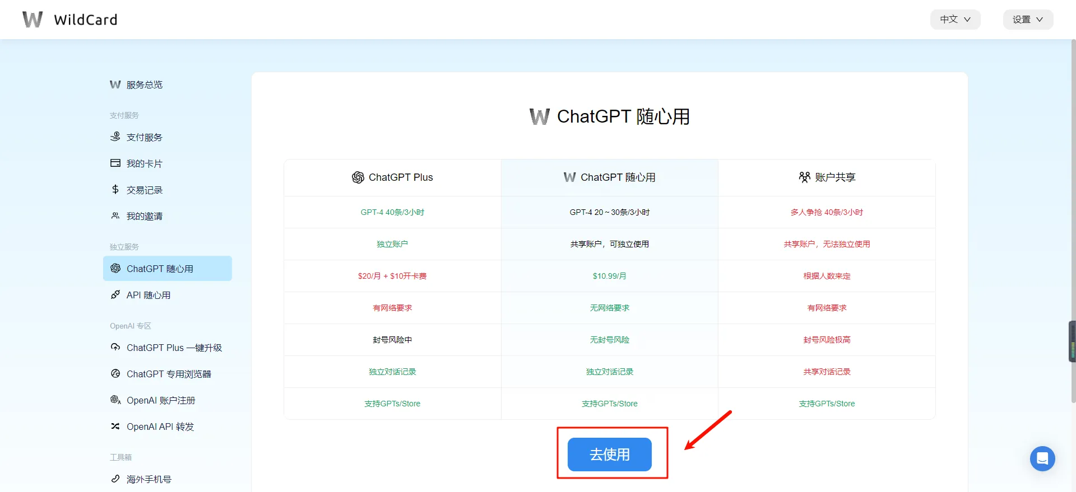
Task: Open the chat support bubble
Action: pyautogui.click(x=1042, y=458)
